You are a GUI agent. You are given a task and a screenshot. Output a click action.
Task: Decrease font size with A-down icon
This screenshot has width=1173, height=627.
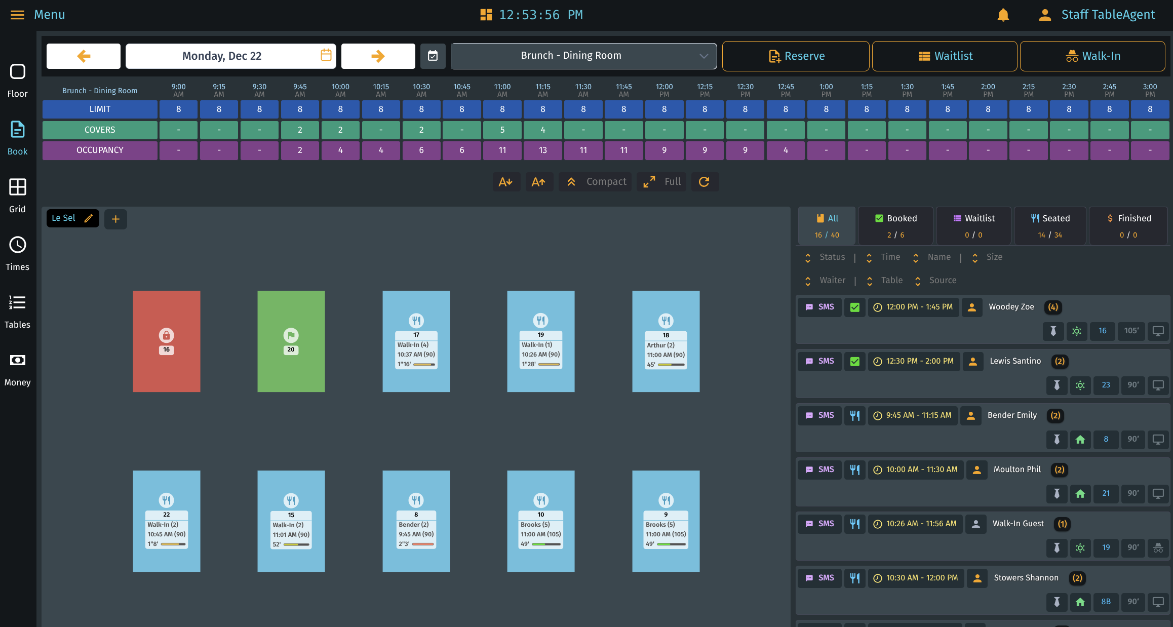coord(505,182)
